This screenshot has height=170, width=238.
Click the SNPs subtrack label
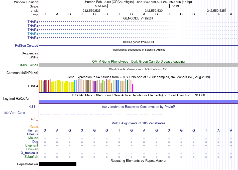(x=34, y=57)
